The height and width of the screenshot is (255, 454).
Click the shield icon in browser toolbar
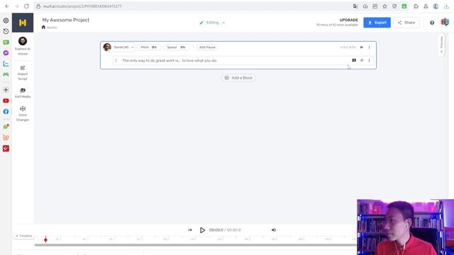point(394,6)
